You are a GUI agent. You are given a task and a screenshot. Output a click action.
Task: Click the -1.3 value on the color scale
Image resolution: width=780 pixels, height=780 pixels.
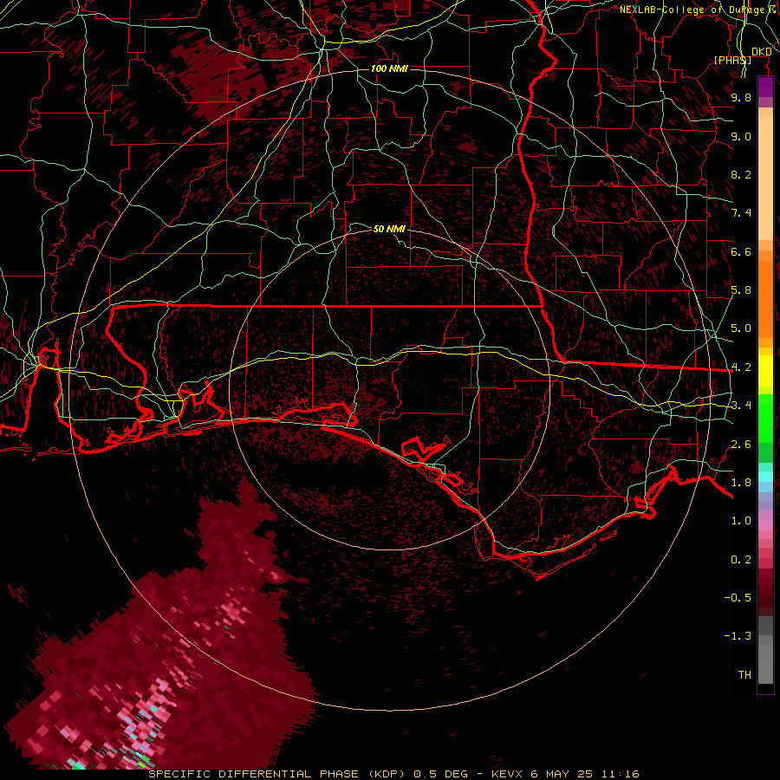click(738, 636)
